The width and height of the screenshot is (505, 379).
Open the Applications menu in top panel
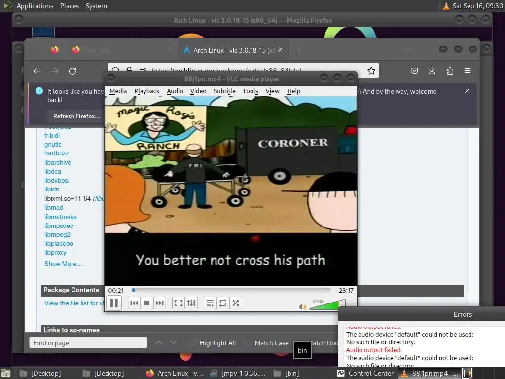(x=35, y=6)
